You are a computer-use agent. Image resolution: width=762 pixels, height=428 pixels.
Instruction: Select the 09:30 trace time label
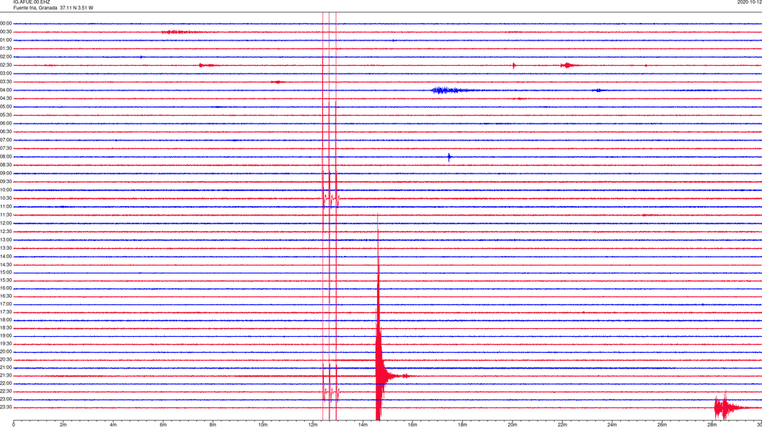click(x=6, y=182)
